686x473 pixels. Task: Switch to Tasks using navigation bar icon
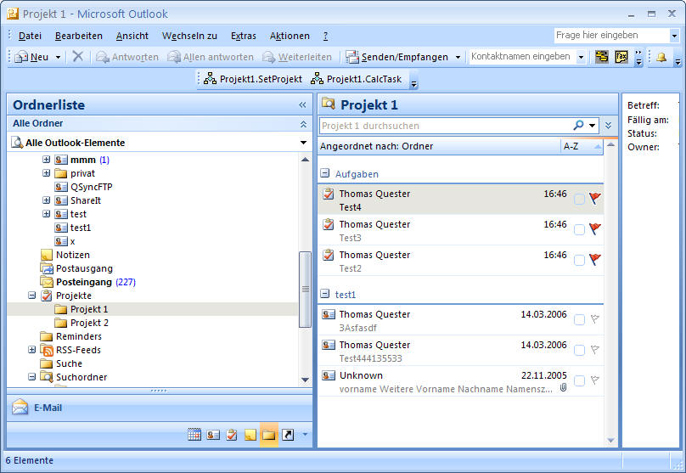click(x=232, y=435)
